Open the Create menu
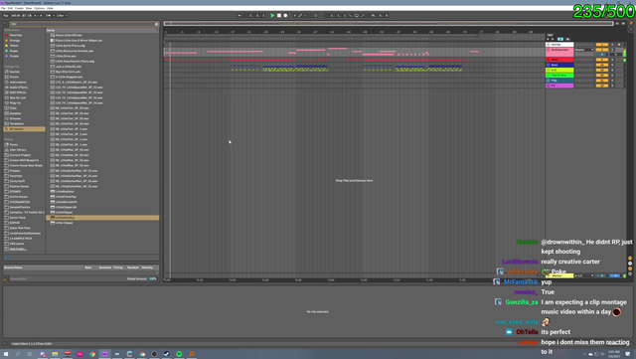Viewport: 636px width, 359px height. click(x=19, y=8)
